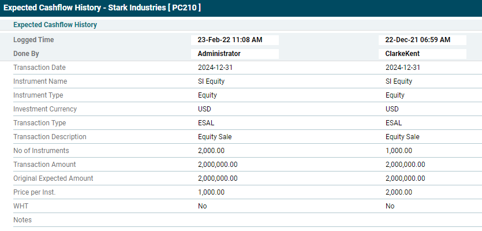
Task: Click the ClarkeKent done-by field
Action: [x=423, y=54]
